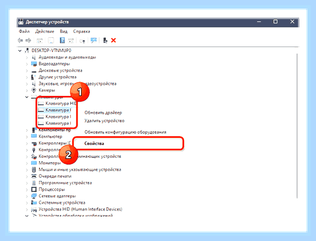Click the vertical scrollbar of device tree
316x241 pixels.
(x=297, y=126)
